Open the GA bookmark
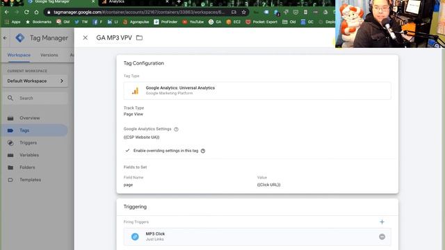Image resolution: width=445 pixels, height=250 pixels. pos(215,22)
